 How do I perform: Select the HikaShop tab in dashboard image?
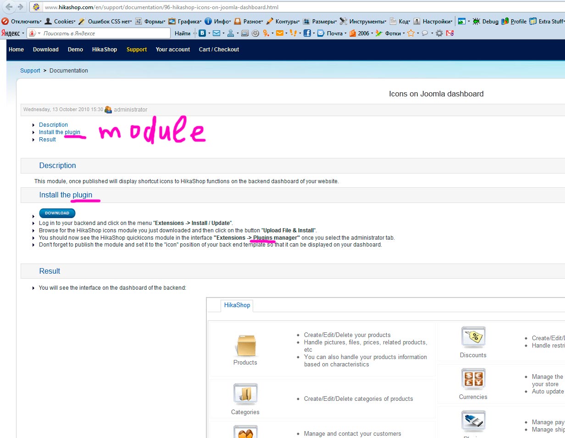coord(237,305)
